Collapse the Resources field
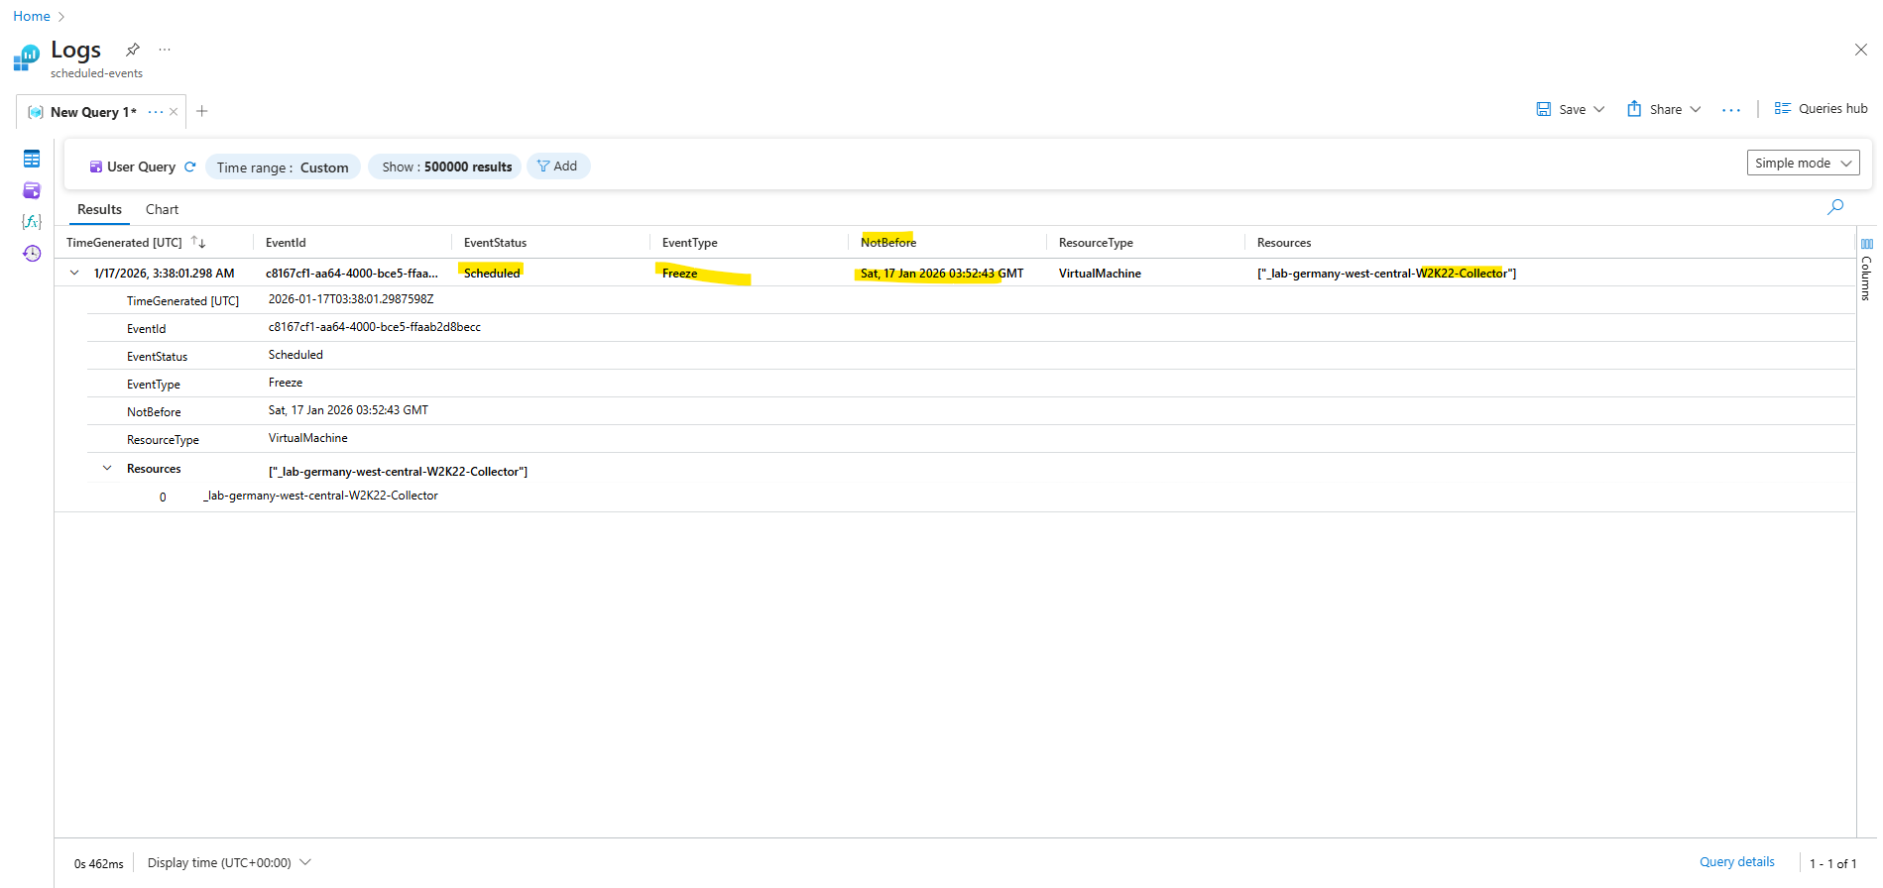The image size is (1883, 888). point(107,469)
